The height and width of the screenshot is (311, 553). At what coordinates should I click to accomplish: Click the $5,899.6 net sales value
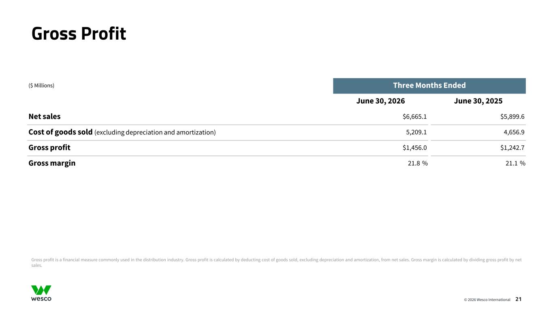(x=512, y=117)
